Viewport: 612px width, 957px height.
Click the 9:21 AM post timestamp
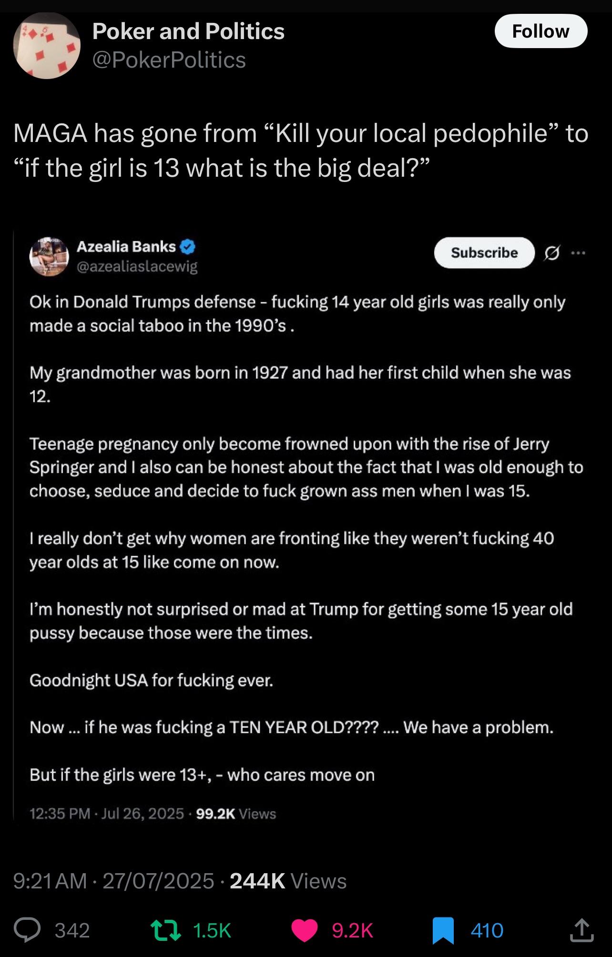50,881
